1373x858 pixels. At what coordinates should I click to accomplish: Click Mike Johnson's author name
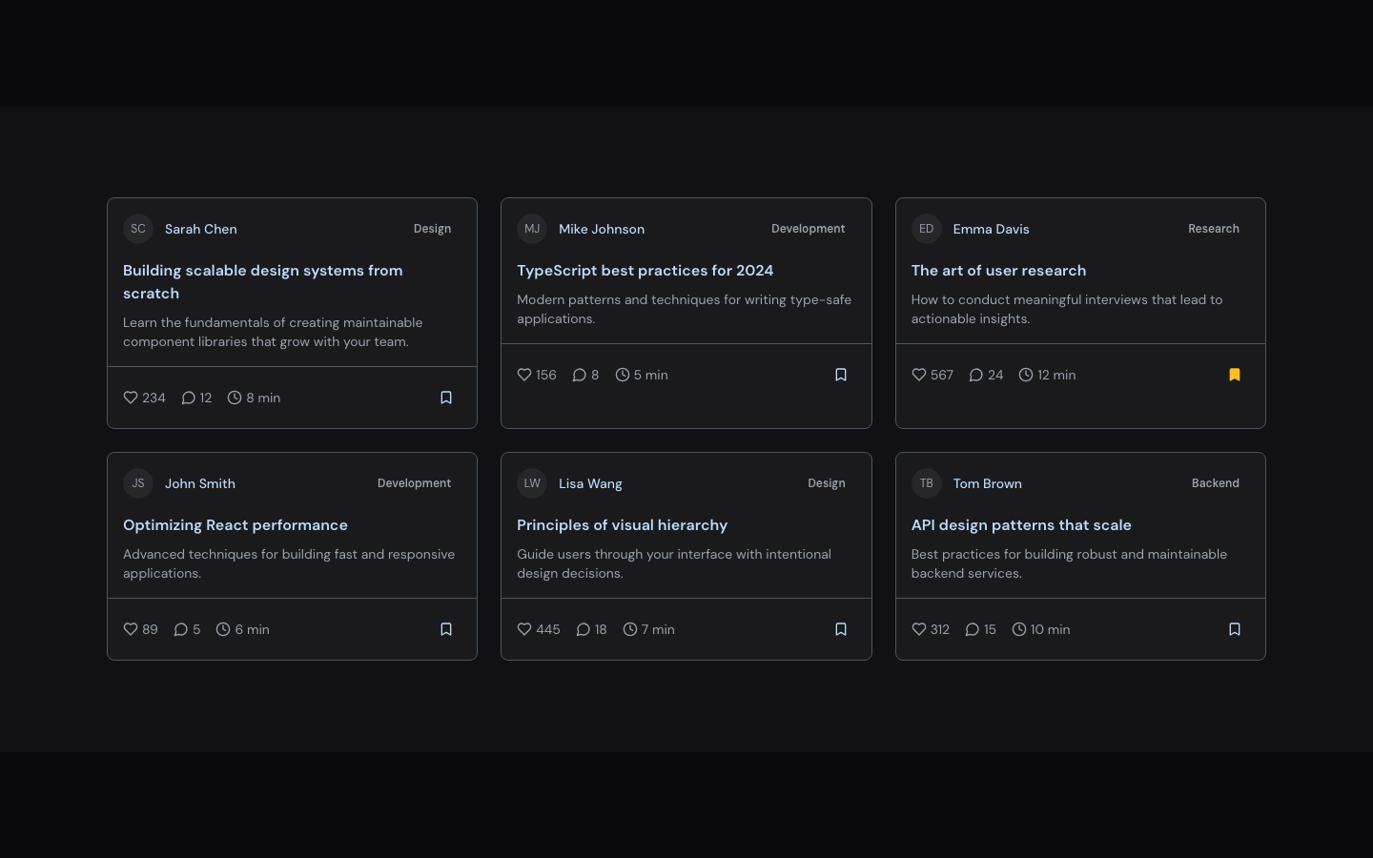point(602,229)
